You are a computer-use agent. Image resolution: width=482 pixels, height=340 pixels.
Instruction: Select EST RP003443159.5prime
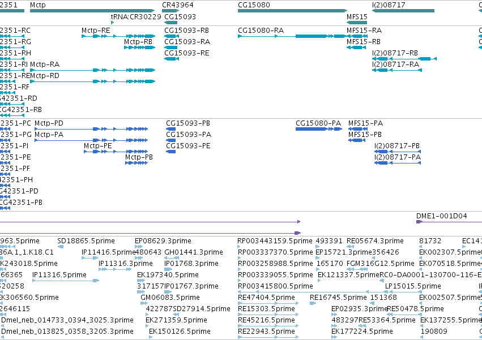[275, 241]
